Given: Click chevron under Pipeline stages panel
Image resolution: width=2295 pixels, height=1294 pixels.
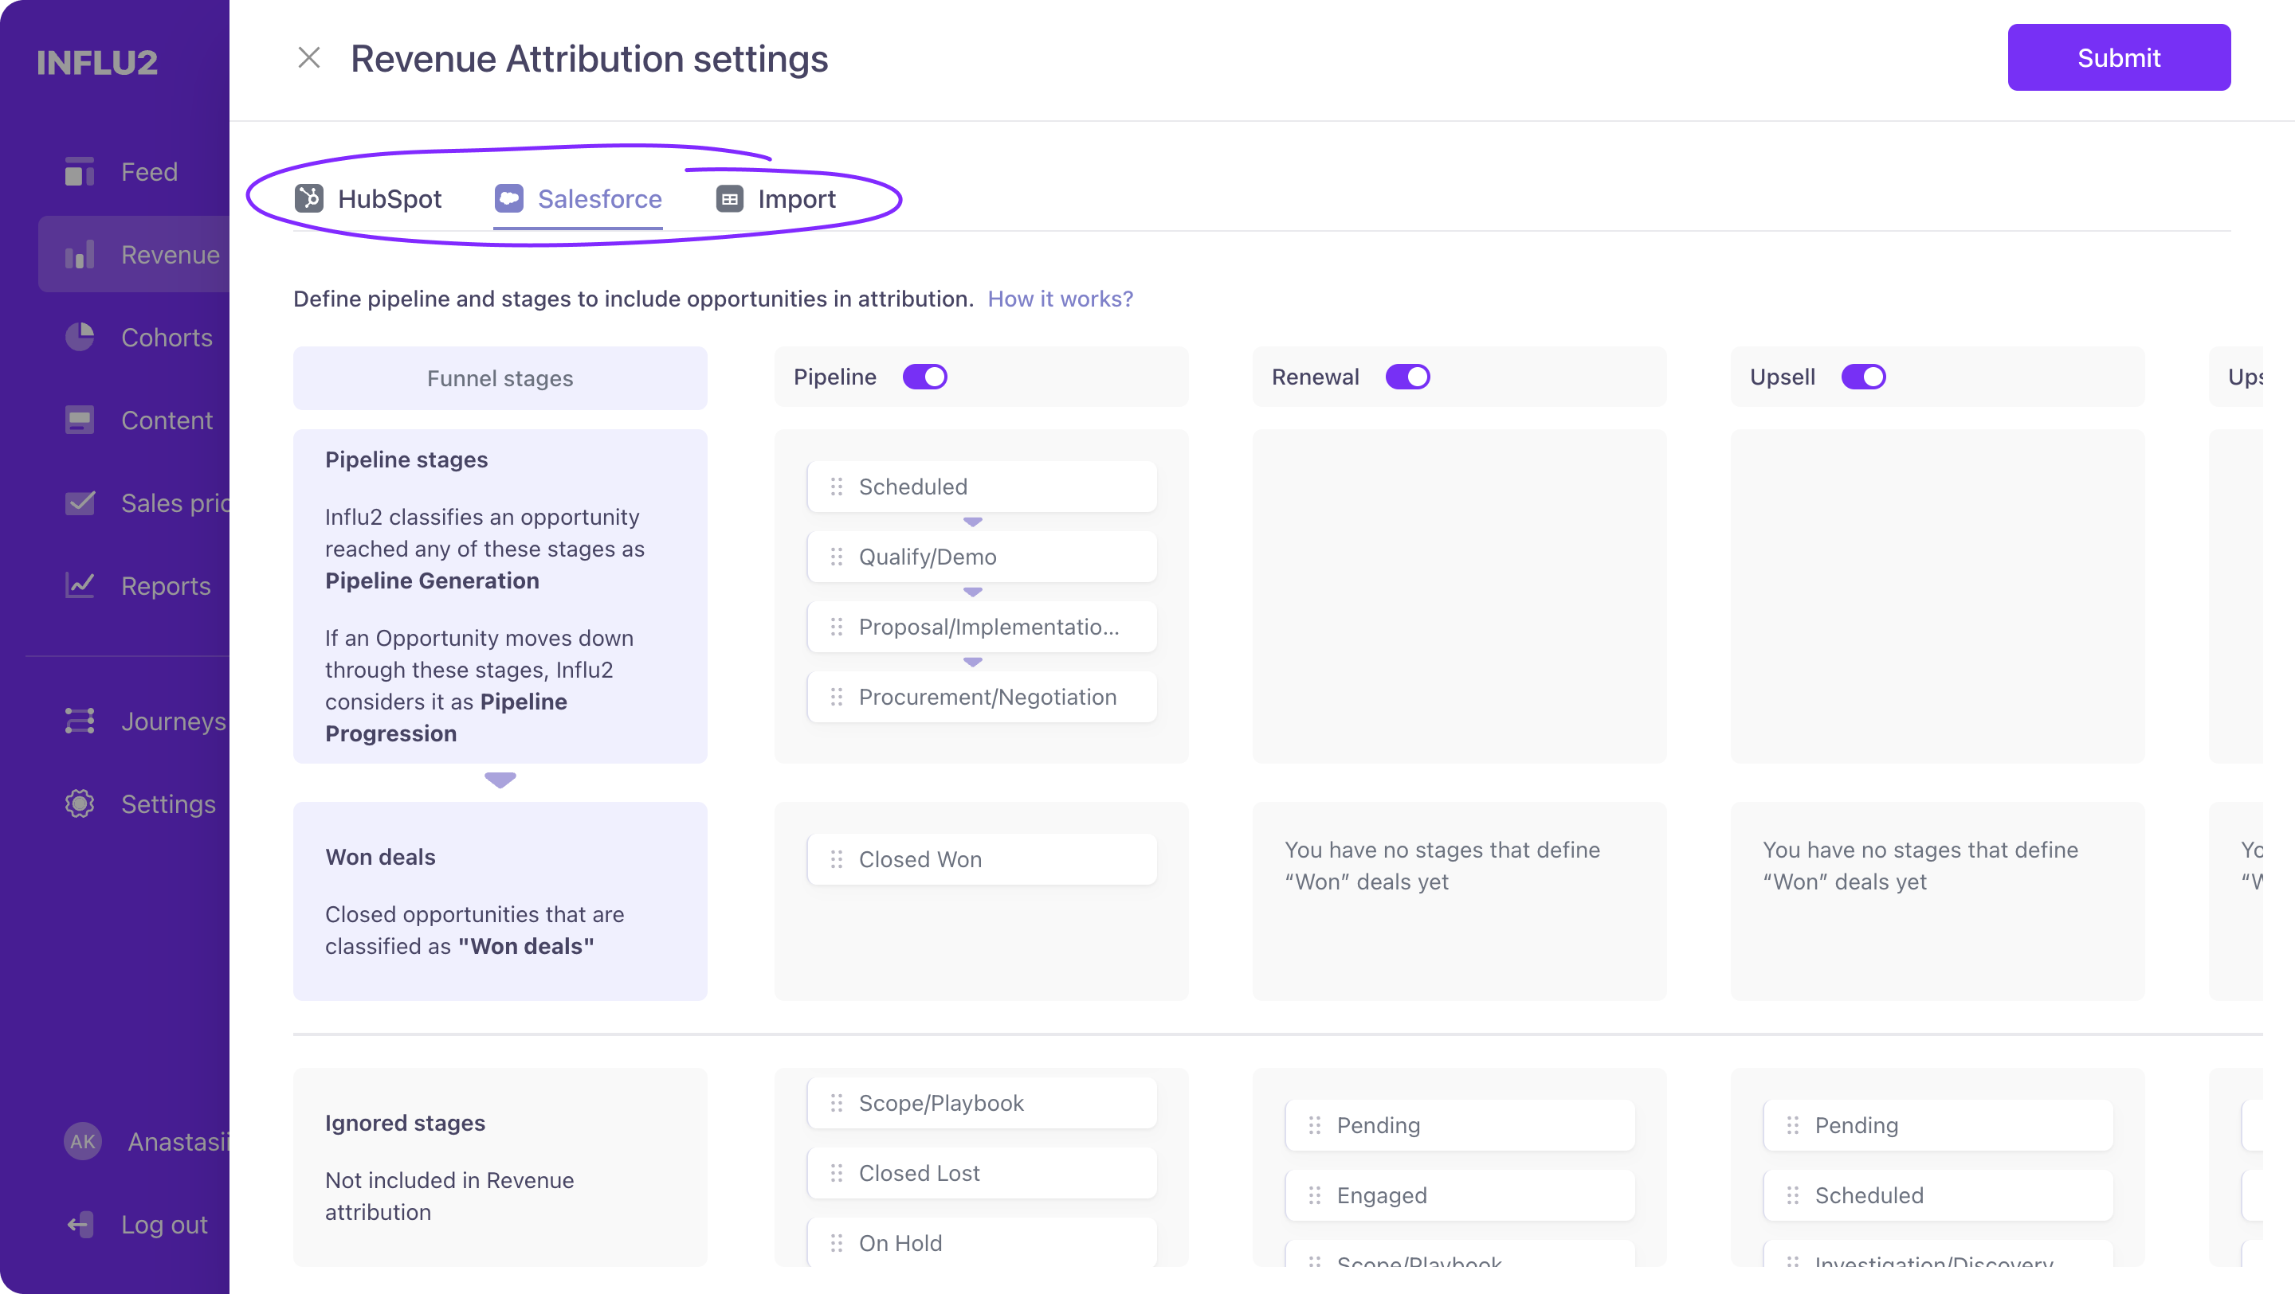Looking at the screenshot, I should coord(500,780).
